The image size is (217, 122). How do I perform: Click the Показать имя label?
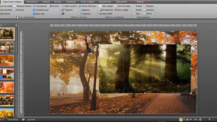tap(42, 10)
